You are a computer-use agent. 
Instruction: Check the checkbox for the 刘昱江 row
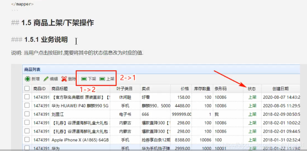(27, 114)
